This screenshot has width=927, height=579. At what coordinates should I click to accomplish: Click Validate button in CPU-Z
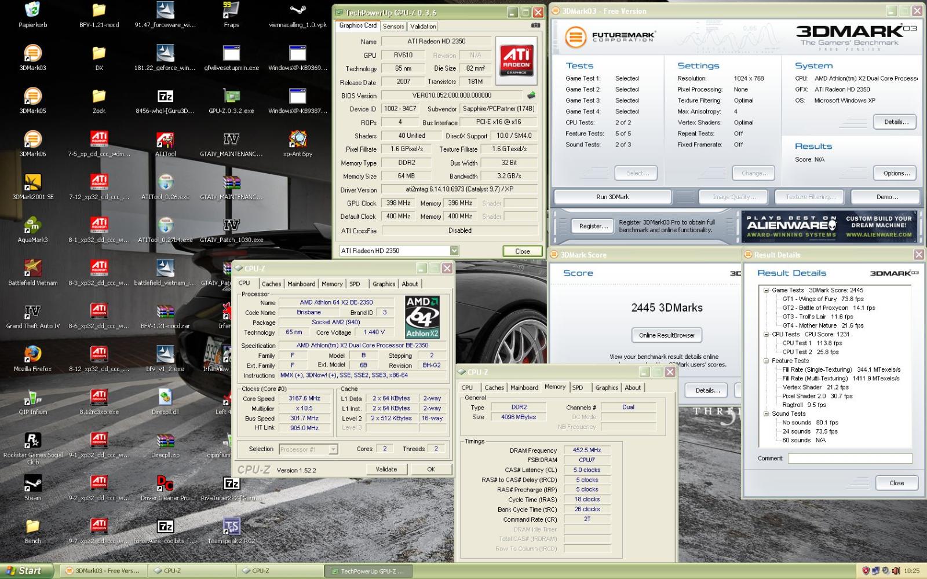click(x=386, y=470)
